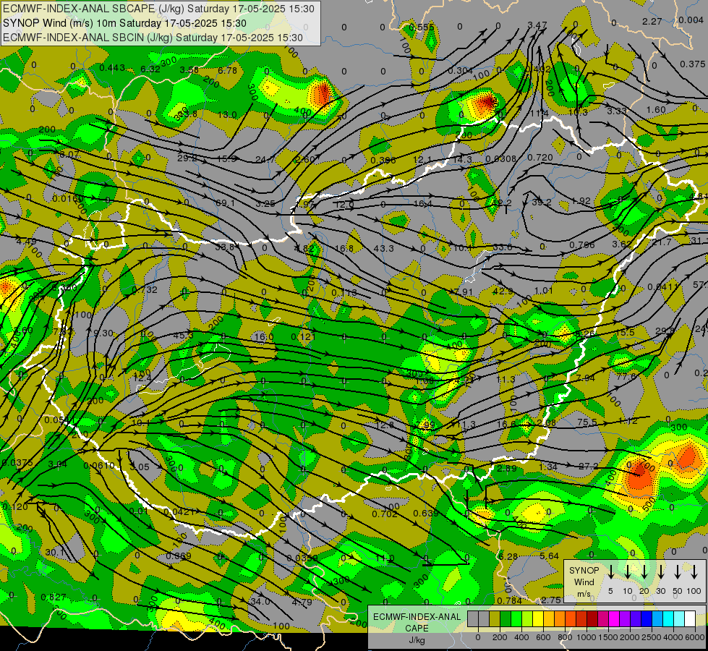This screenshot has width=708, height=651.
Task: Click the 34.0 value near the bottom
Action: pos(260,601)
